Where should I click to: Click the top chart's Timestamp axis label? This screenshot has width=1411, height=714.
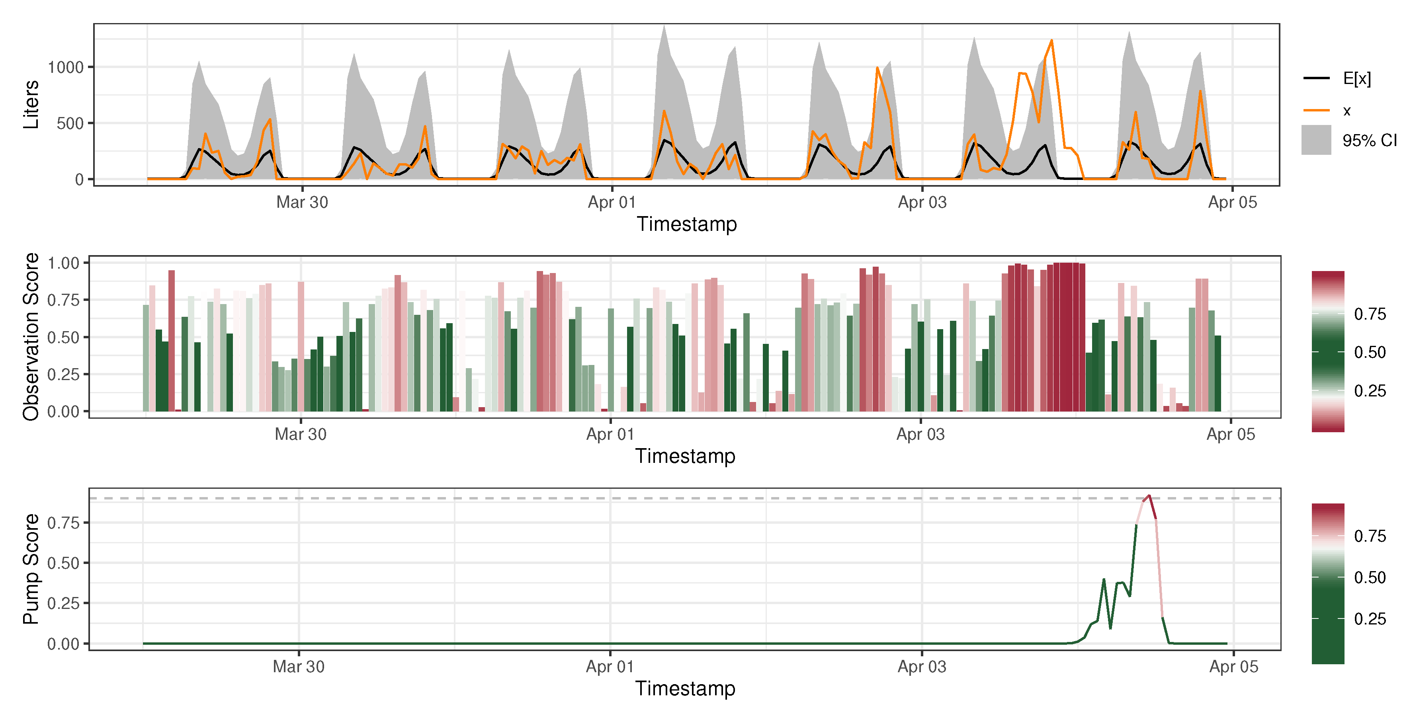click(686, 224)
